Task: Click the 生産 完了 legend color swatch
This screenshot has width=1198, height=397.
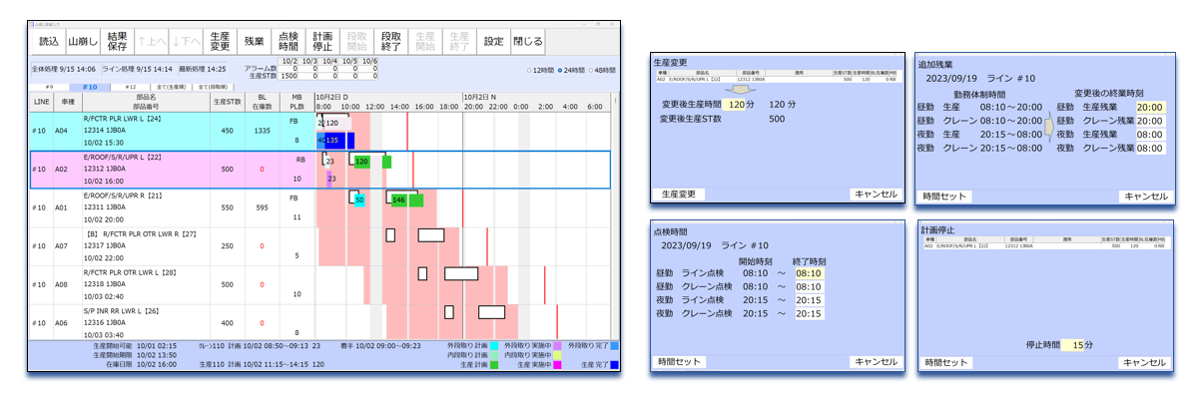Action: [614, 366]
